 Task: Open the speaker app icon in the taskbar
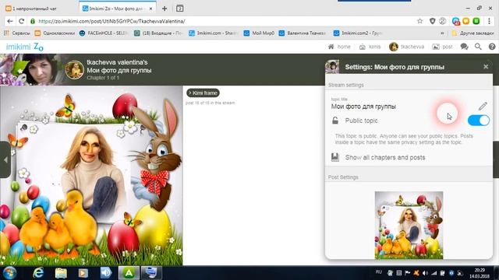coord(106,273)
